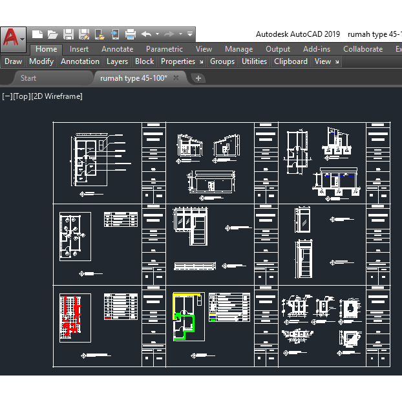This screenshot has height=402, width=402.
Task: Open the Undo history dropdown arrow
Action: 158,34
